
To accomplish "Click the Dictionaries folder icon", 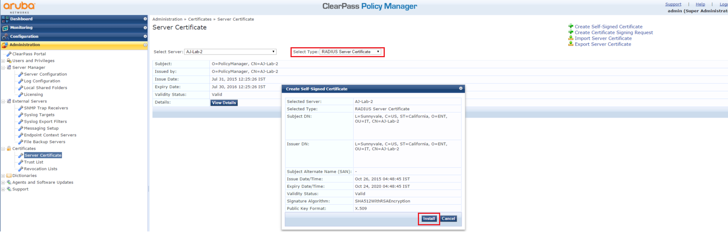I will [9, 176].
